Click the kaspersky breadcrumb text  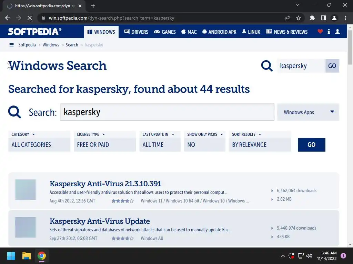coord(94,45)
